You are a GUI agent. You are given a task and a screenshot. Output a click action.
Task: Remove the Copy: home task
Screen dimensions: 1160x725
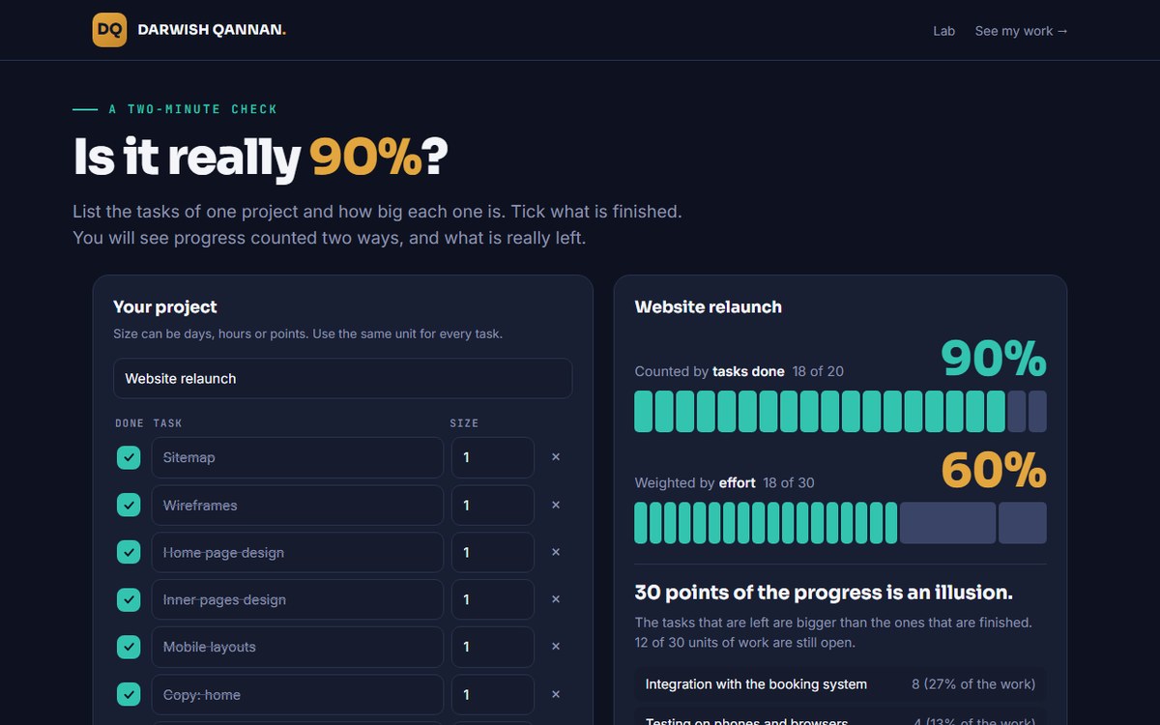pyautogui.click(x=556, y=694)
